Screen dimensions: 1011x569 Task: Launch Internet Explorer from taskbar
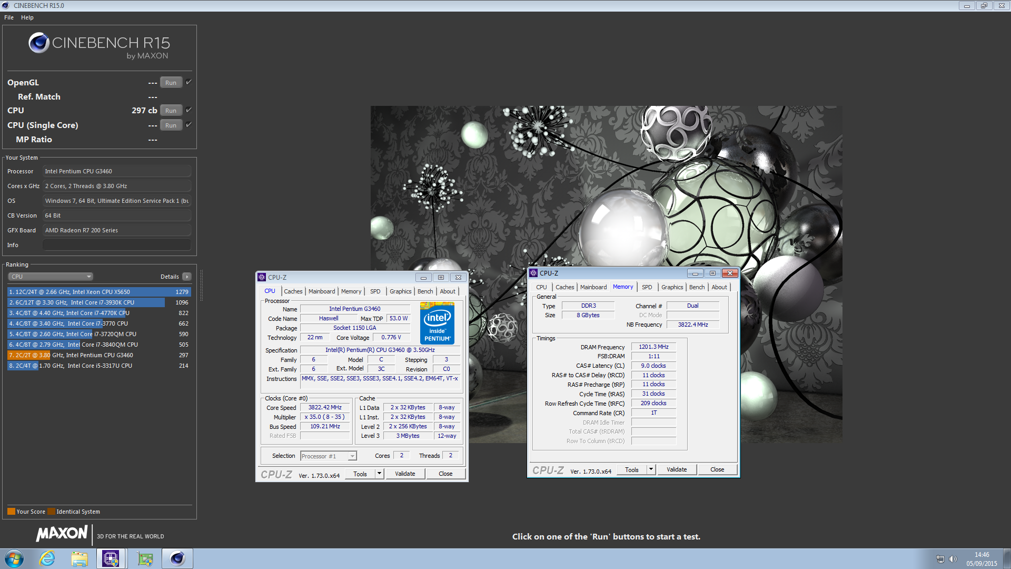(x=47, y=558)
